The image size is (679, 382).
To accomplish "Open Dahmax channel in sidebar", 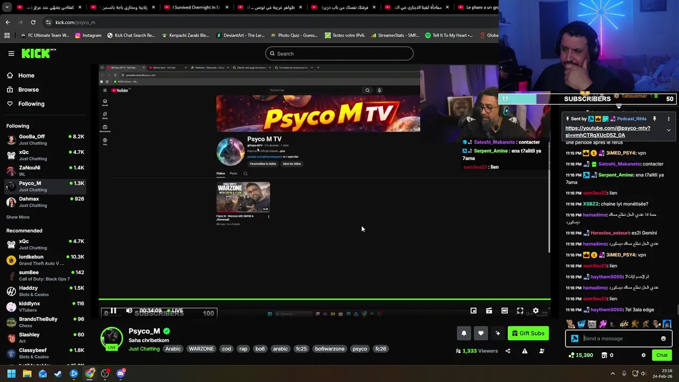I will coord(45,202).
